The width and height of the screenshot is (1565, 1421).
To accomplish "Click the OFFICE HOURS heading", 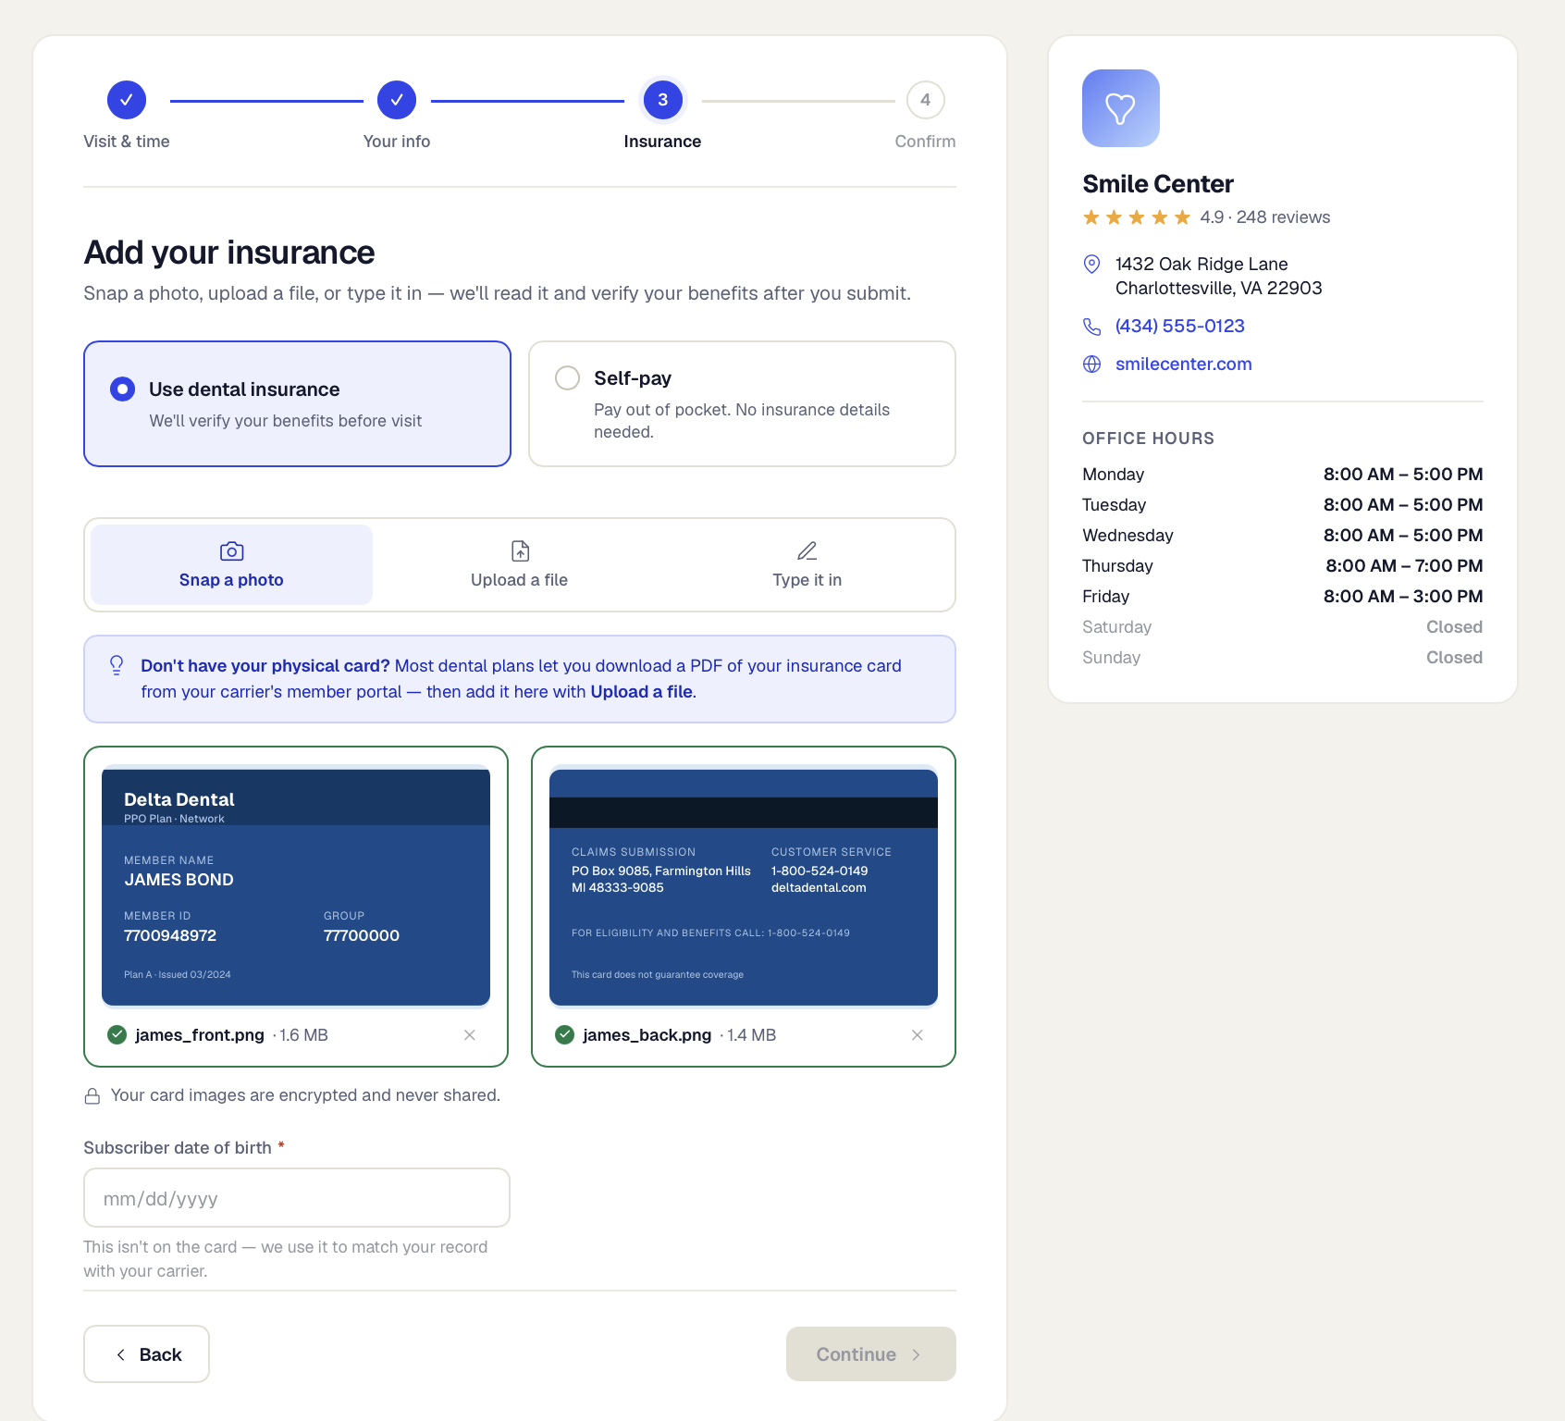I will tap(1148, 439).
